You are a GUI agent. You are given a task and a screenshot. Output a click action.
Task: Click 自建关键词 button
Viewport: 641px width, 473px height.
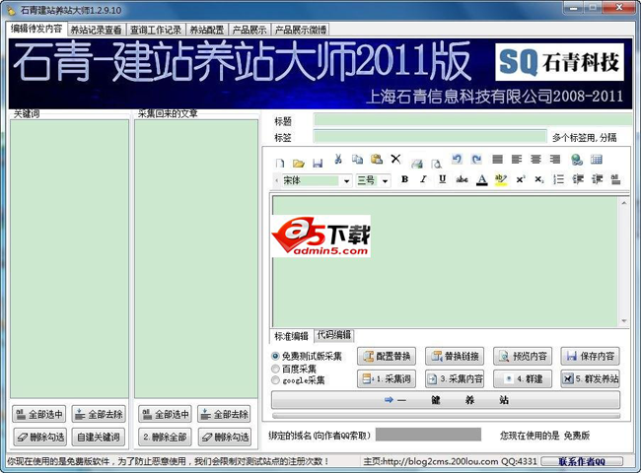[99, 438]
